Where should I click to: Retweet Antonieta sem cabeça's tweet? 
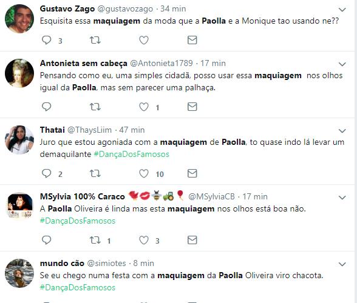pyautogui.click(x=95, y=107)
